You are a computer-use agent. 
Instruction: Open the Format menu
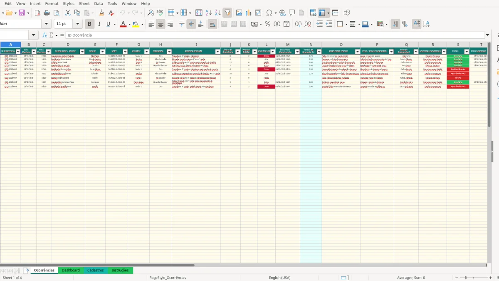[52, 3]
